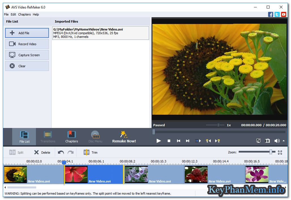The width and height of the screenshot is (291, 200).
Task: Open the Twitter page icon
Action: point(277,14)
